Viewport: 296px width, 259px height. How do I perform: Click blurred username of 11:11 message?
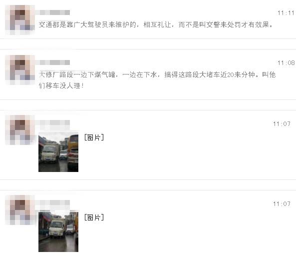click(53, 12)
